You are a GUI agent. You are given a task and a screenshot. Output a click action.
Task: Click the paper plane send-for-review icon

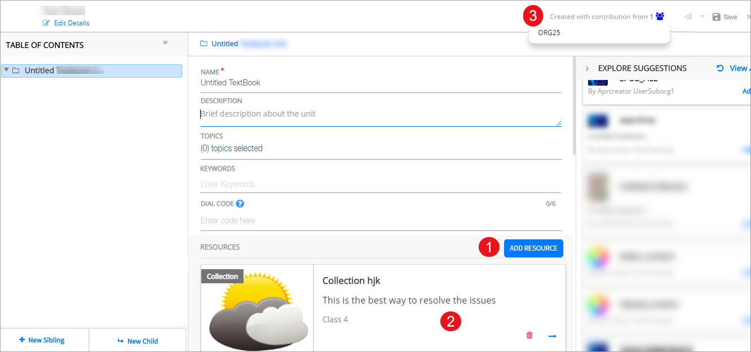[688, 17]
